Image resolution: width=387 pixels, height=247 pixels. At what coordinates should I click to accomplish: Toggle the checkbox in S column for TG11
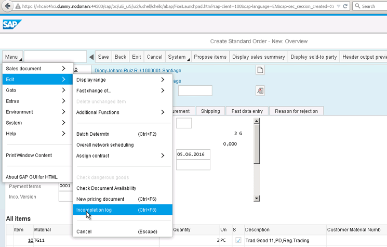[x=238, y=240]
